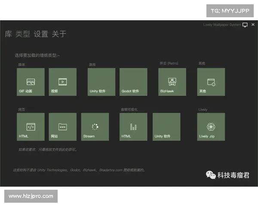Select the HTML tile under 音频可视化
This screenshot has height=207, width=258.
(133, 127)
